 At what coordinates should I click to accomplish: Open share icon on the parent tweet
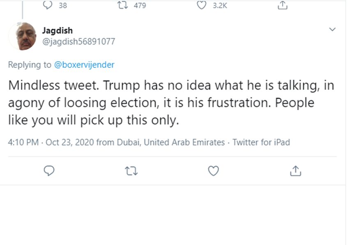[282, 5]
